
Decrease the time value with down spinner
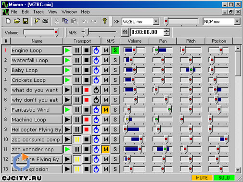point(166,34)
